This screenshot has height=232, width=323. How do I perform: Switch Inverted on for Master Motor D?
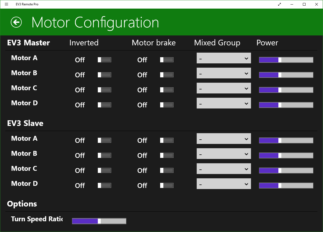coord(105,105)
